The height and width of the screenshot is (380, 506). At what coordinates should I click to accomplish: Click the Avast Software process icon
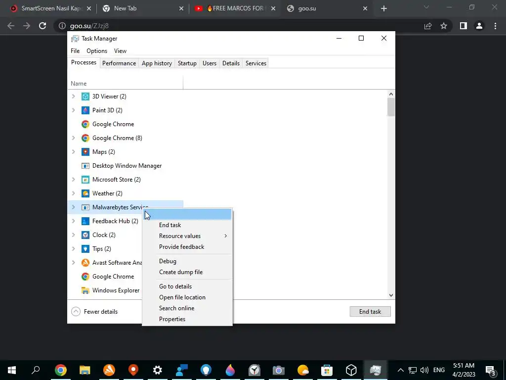coord(85,263)
